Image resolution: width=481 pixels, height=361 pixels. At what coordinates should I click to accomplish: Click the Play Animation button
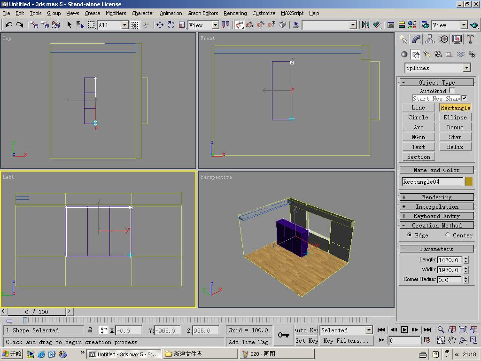(404, 330)
